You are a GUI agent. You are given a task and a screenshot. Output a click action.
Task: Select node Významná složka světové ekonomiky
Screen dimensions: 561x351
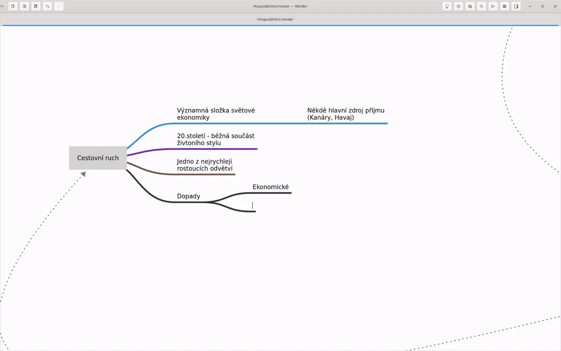(x=216, y=114)
